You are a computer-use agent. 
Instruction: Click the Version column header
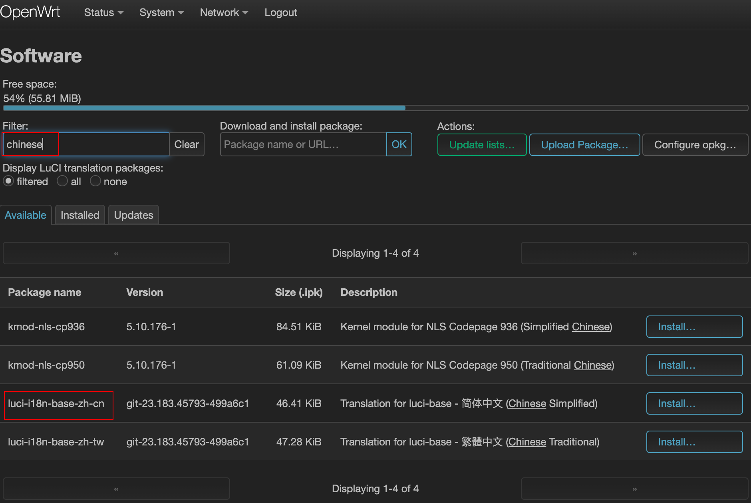145,292
